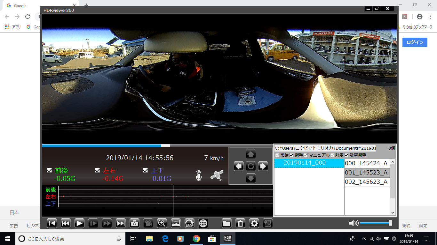Toggle the 左右 G-sensor checkbox
Image resolution: width=437 pixels, height=245 pixels.
[x=98, y=170]
